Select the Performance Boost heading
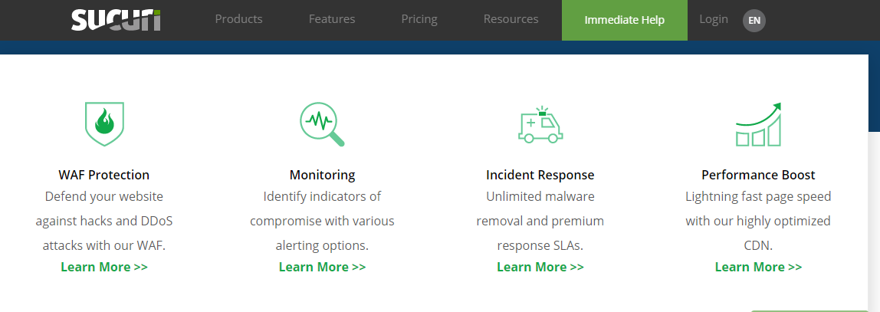The image size is (880, 312). 758,175
